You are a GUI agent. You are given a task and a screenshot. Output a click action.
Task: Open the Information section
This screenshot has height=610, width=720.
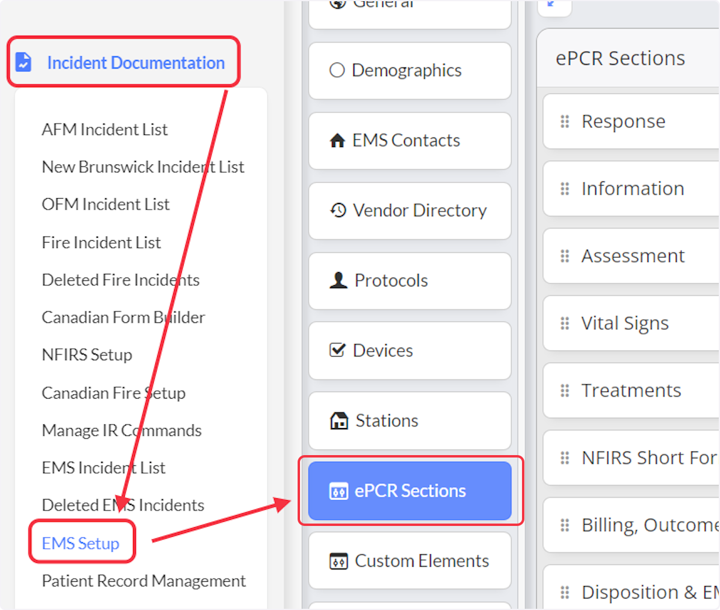631,189
